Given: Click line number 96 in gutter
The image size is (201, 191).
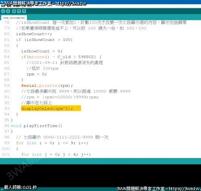Looking at the screenshot, I should [x=7, y=126].
